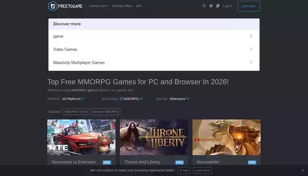Expand the MMORPG genre dropdown
308x176 pixels.
133,99
